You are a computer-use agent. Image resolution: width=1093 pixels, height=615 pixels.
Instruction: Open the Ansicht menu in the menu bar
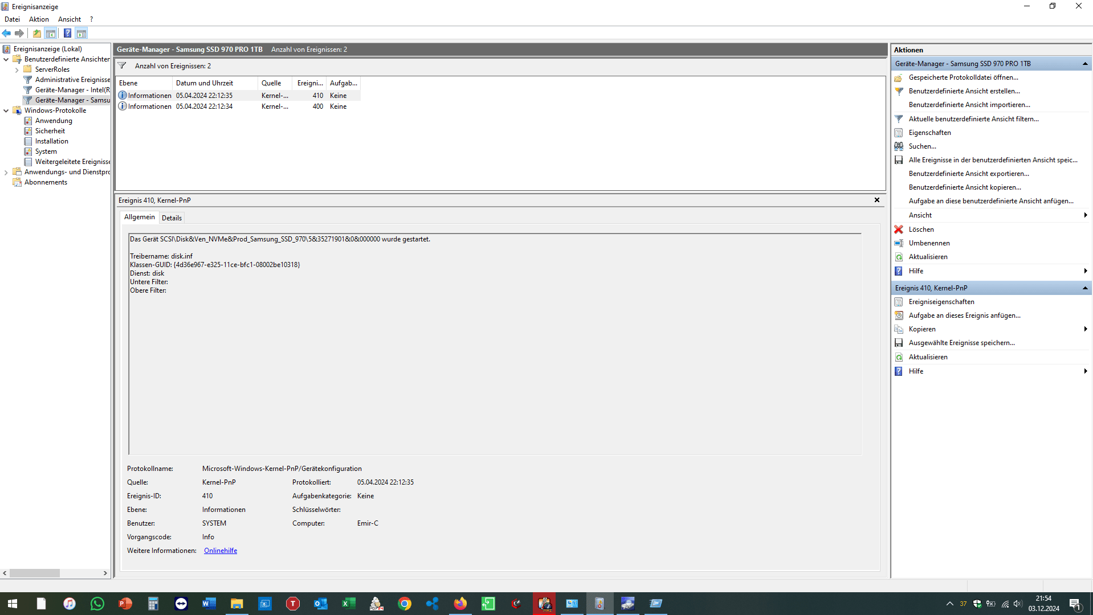(x=70, y=19)
